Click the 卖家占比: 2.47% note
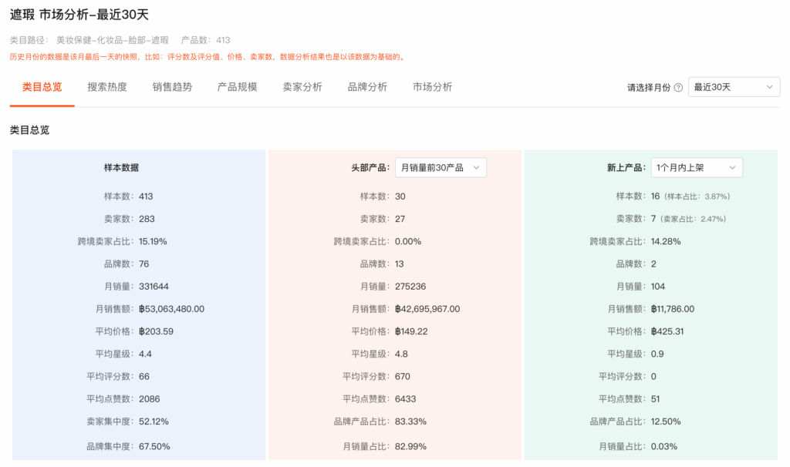This screenshot has height=467, width=790. pyautogui.click(x=694, y=219)
